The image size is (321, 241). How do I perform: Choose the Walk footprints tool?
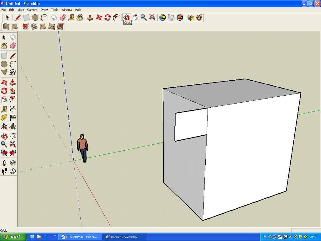click(x=4, y=171)
